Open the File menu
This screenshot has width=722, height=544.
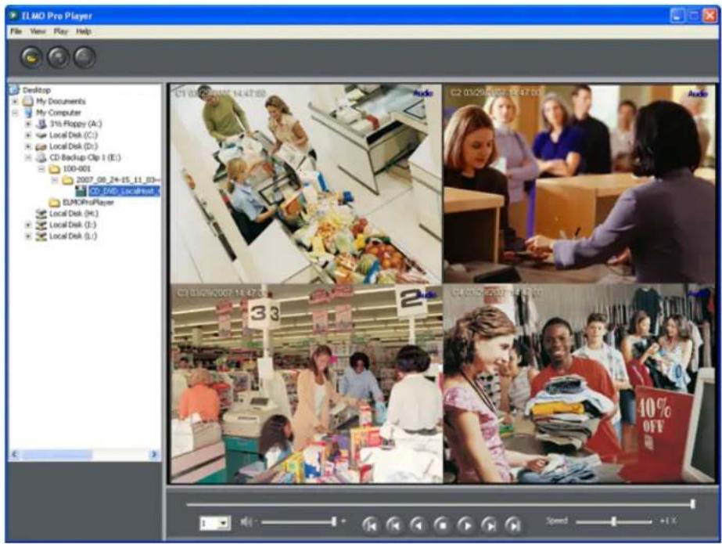coord(16,31)
